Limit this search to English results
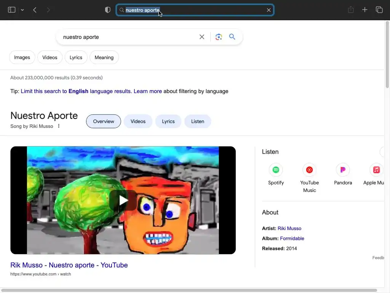Viewport: 390px width, 293px height. (76, 91)
